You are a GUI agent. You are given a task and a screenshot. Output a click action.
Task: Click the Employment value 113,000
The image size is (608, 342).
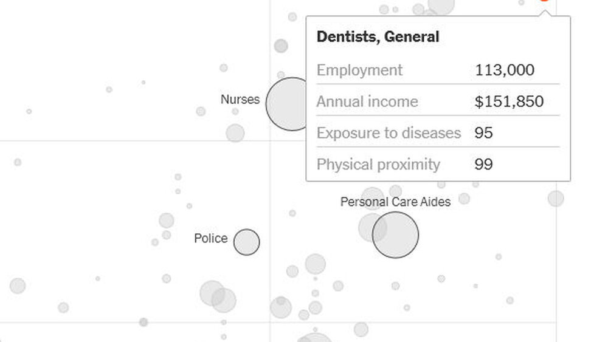point(504,70)
